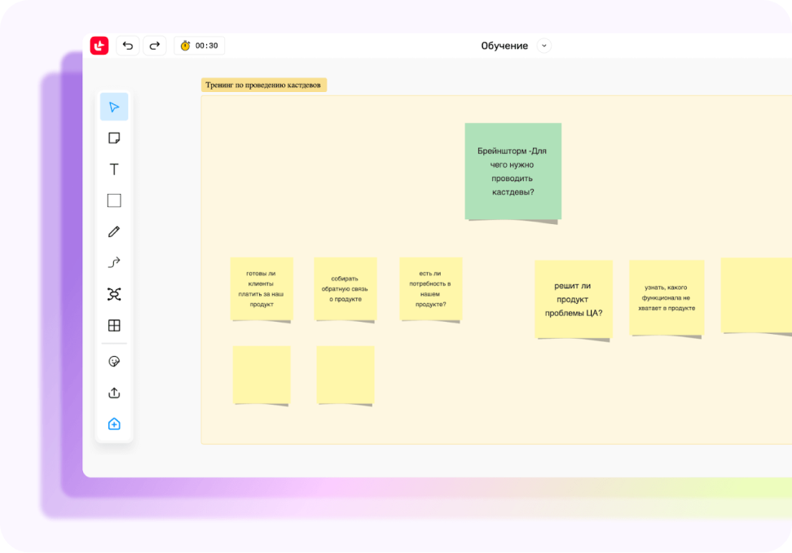Click the board title Обучение
This screenshot has height=553, width=792.
504,46
